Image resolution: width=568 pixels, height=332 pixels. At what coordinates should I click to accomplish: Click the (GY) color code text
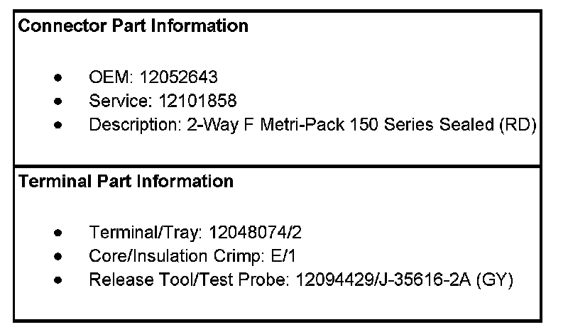pos(495,280)
